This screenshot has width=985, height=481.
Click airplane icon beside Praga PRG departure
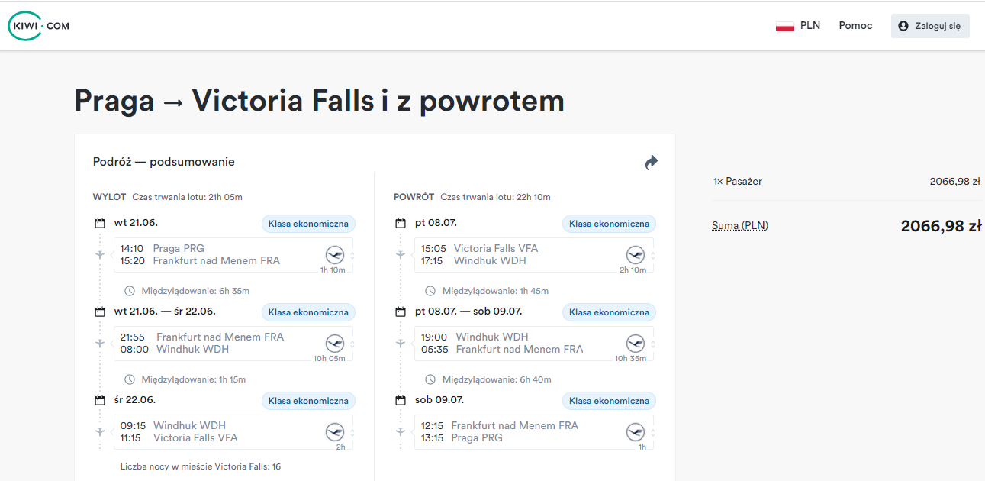click(100, 255)
